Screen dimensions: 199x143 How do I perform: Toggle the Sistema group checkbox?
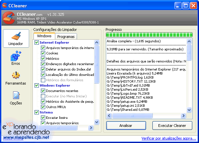37,112
